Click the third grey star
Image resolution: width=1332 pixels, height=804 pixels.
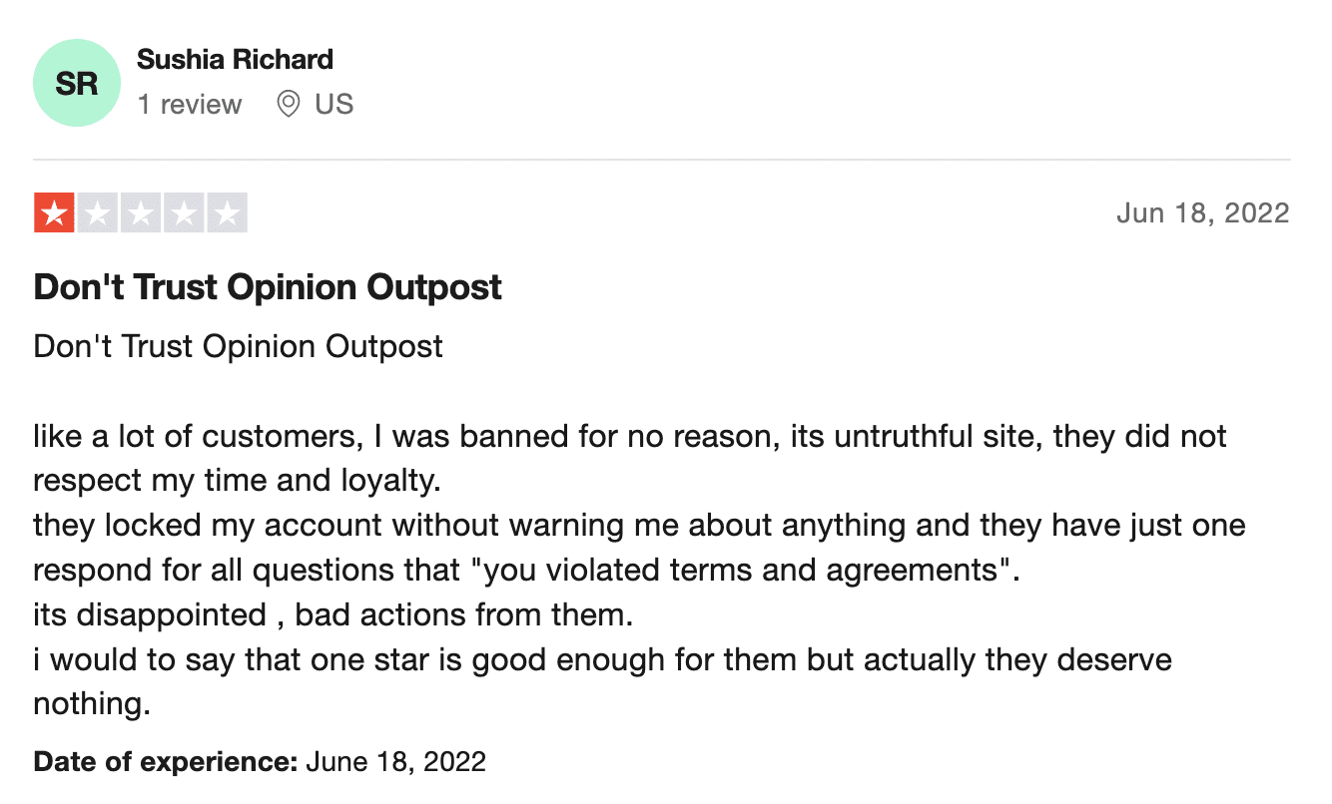pyautogui.click(x=141, y=212)
